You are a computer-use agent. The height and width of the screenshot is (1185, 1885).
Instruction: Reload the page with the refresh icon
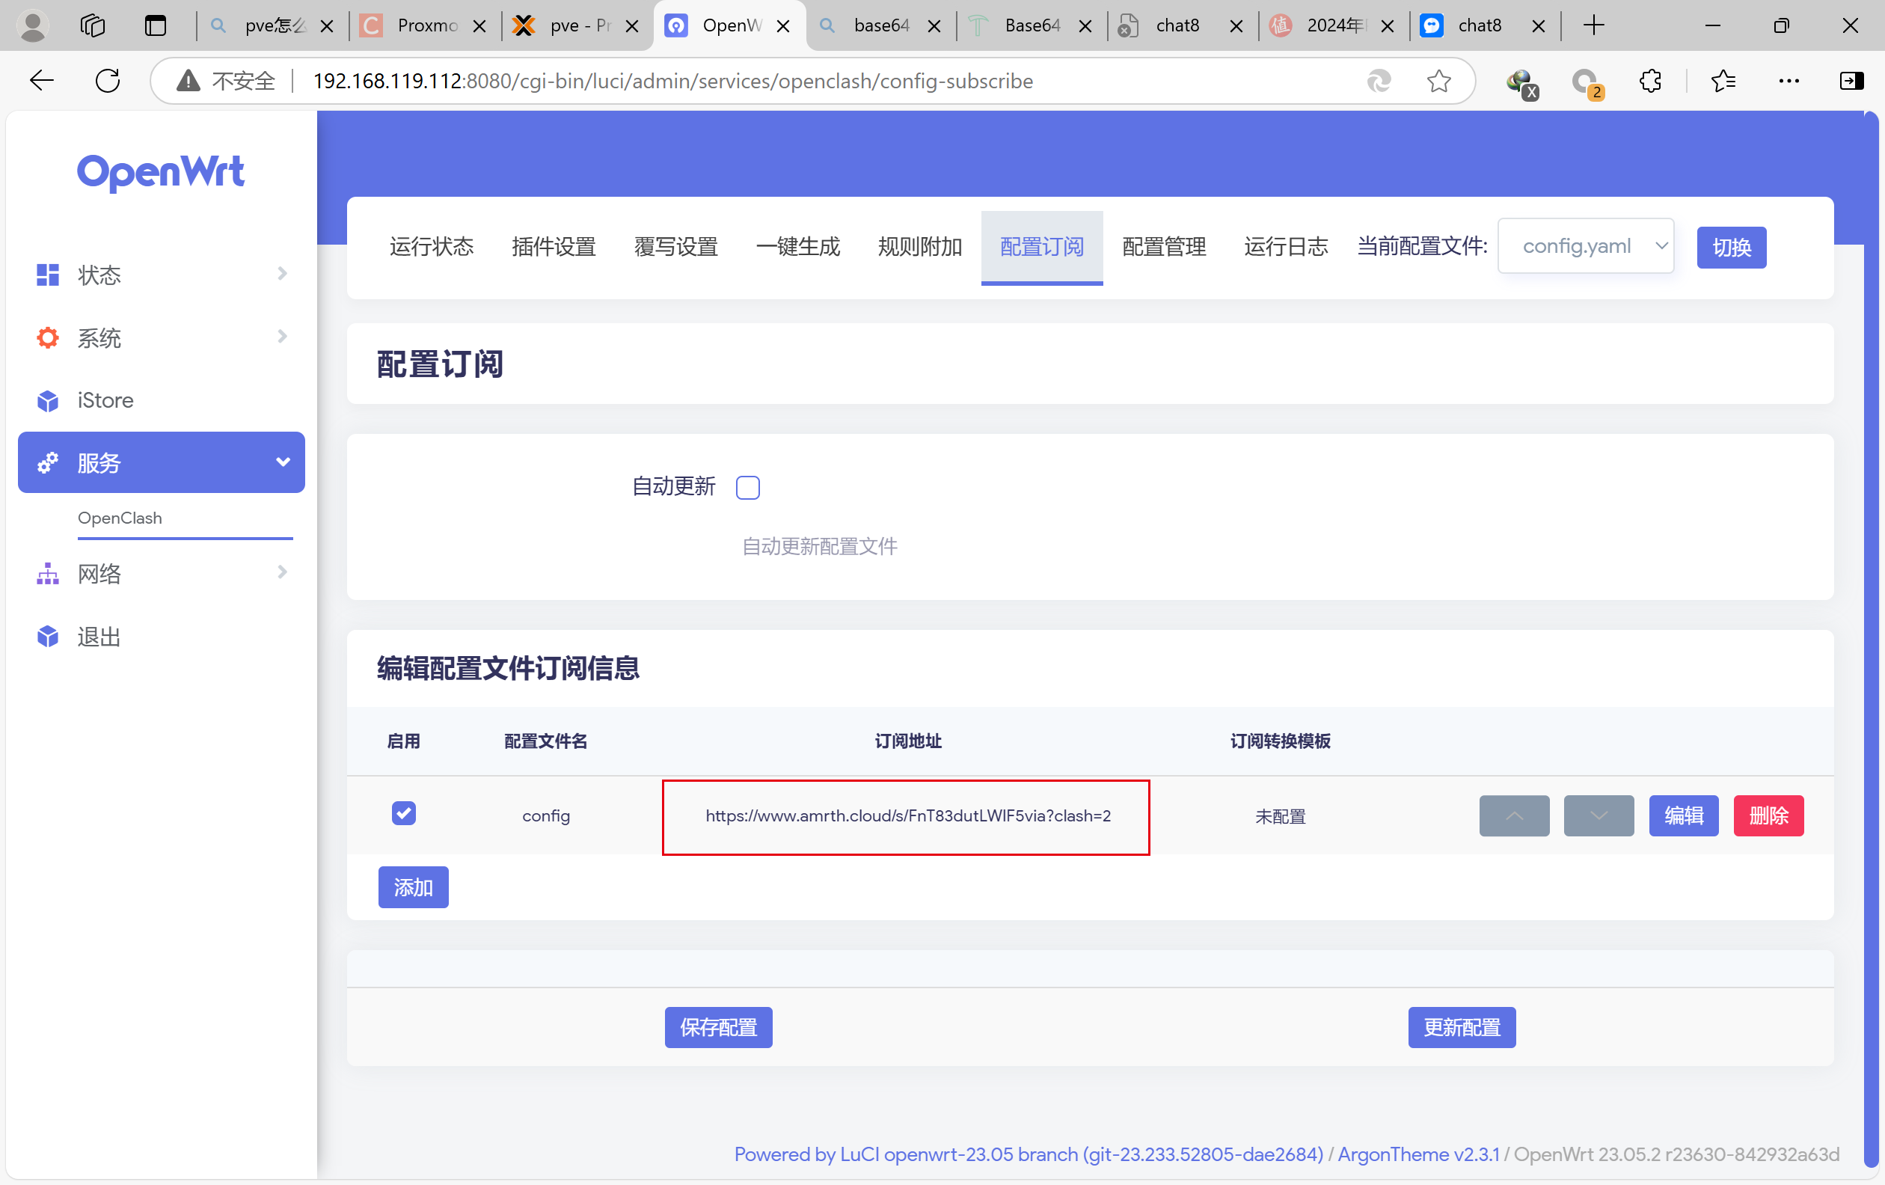coord(107,81)
